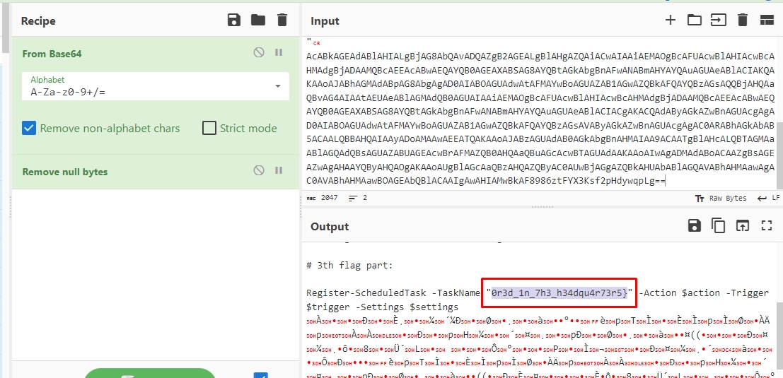Image resolution: width=783 pixels, height=378 pixels.
Task: Enable Strict mode checkbox
Action: coord(209,128)
